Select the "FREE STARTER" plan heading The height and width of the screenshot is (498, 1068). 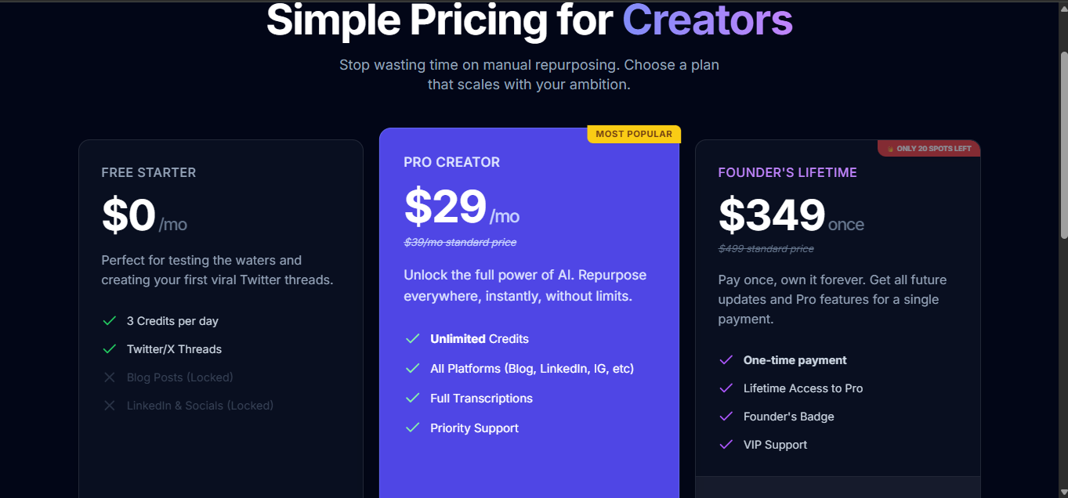[149, 172]
